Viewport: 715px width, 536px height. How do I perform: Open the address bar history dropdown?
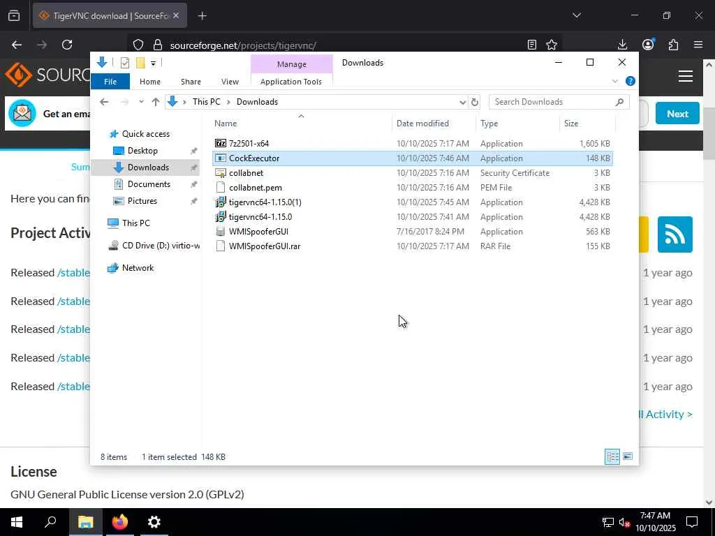(462, 102)
